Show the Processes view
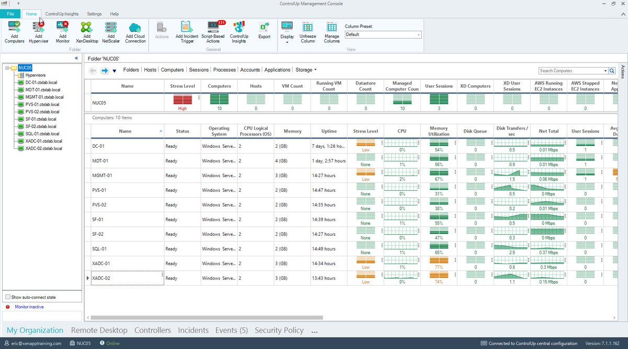The width and height of the screenshot is (628, 349). click(225, 70)
